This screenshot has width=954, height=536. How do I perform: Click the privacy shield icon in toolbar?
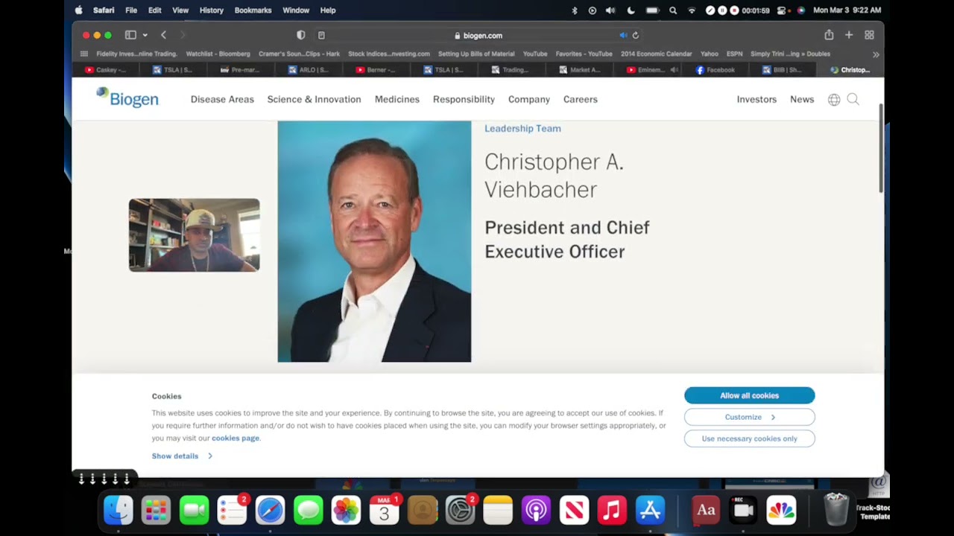(301, 35)
